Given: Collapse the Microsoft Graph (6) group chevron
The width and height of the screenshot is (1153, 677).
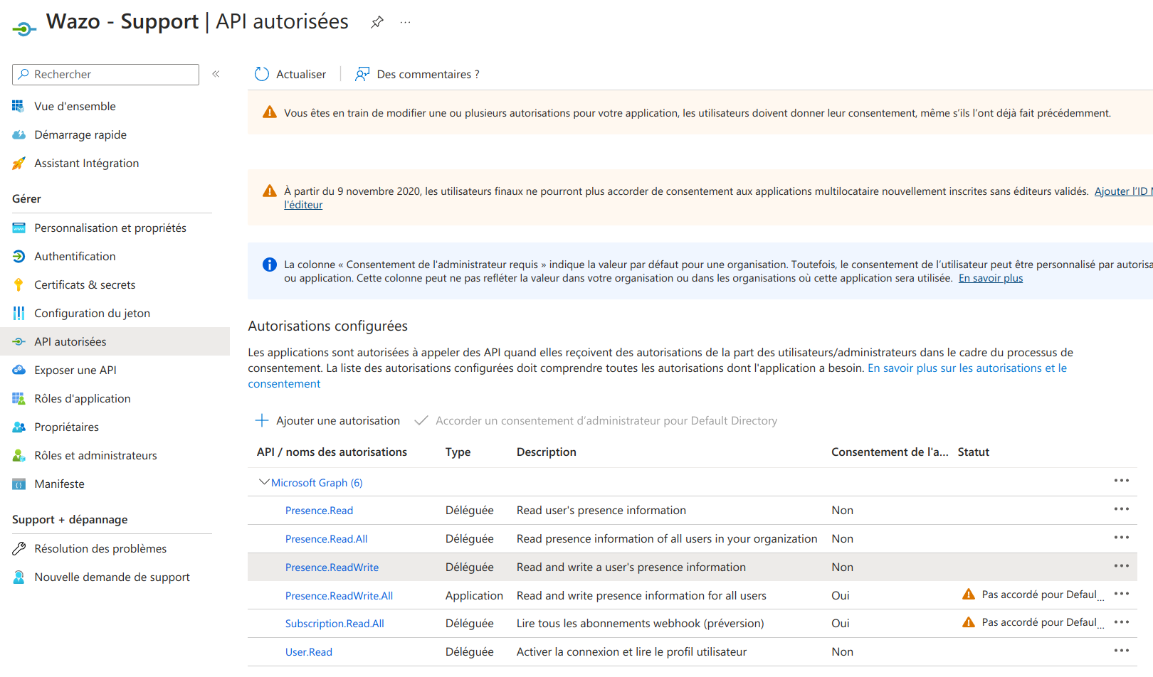Looking at the screenshot, I should (264, 482).
